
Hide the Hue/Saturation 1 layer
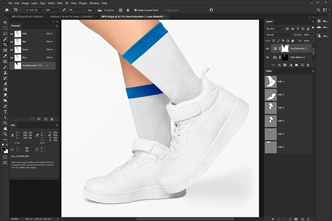[x=267, y=49]
